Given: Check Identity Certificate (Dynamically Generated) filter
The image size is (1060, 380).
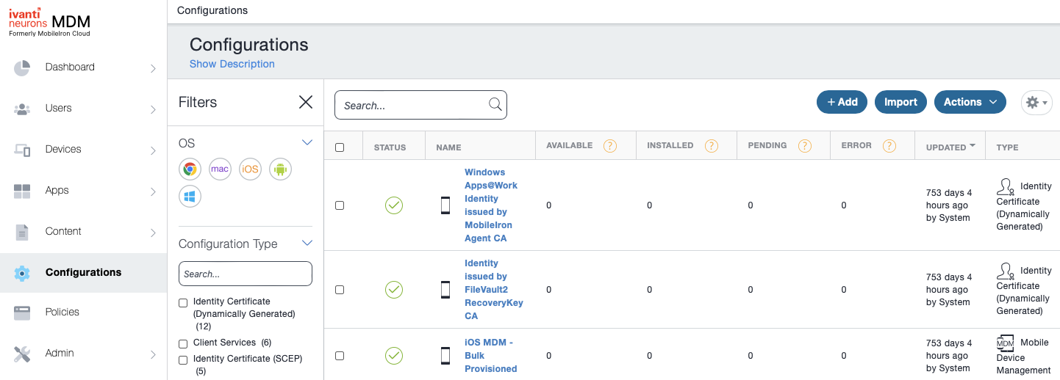Looking at the screenshot, I should (183, 303).
